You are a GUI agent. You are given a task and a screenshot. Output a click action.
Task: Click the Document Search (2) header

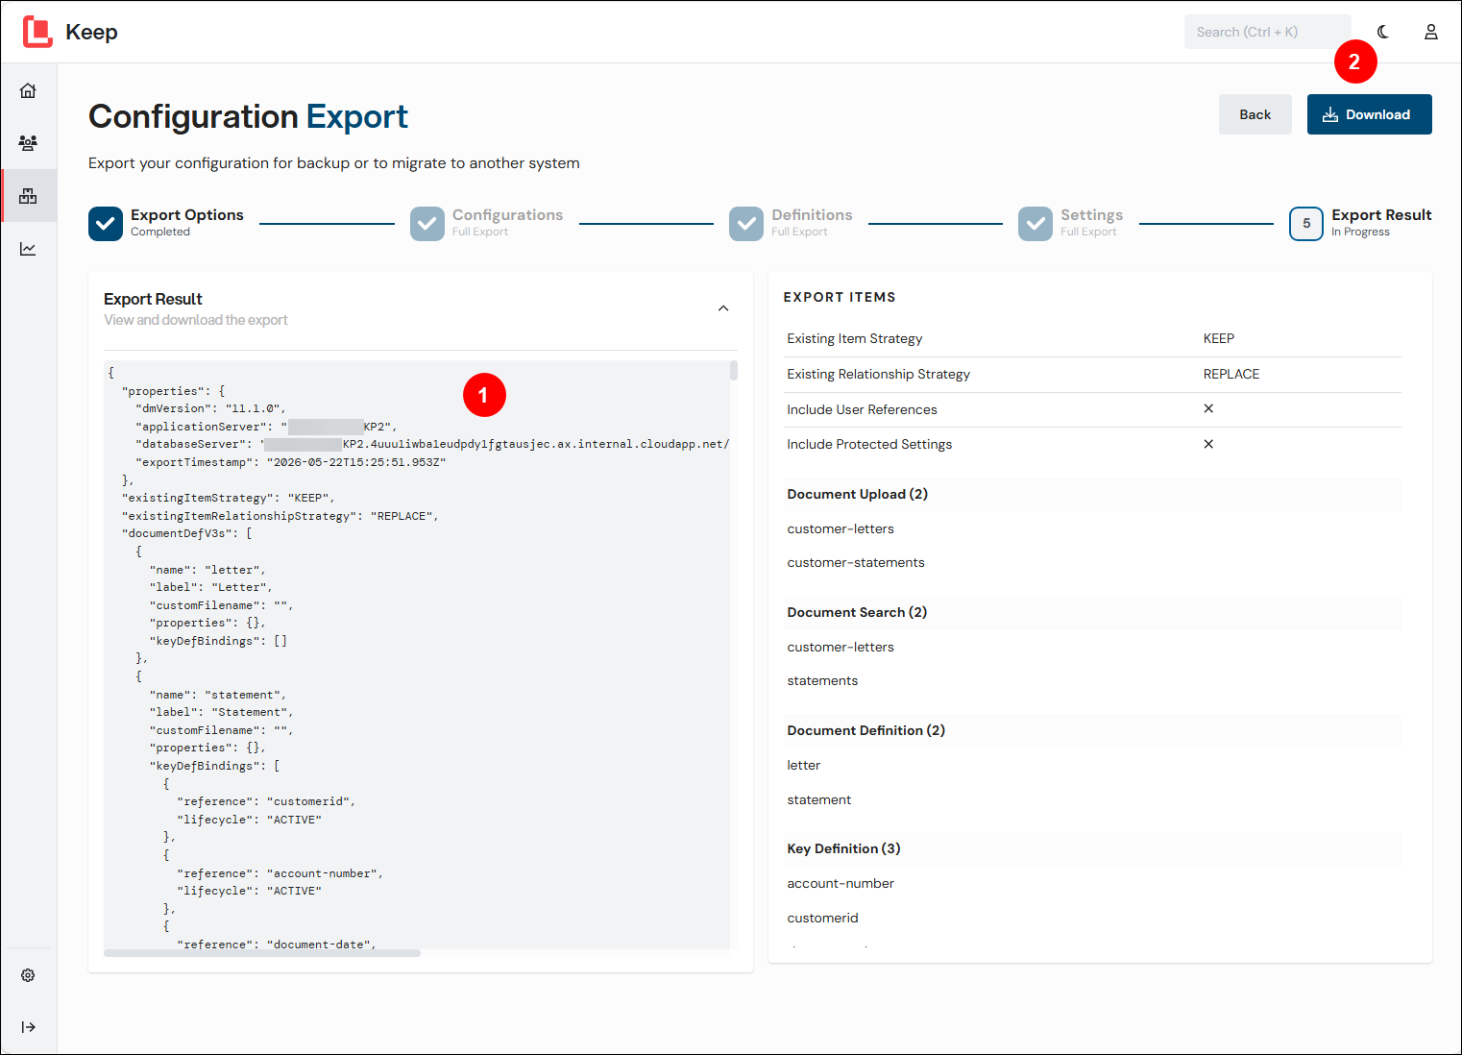(x=1092, y=612)
